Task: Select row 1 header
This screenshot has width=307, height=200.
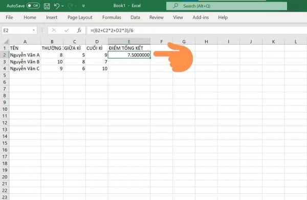Action: pyautogui.click(x=5, y=48)
